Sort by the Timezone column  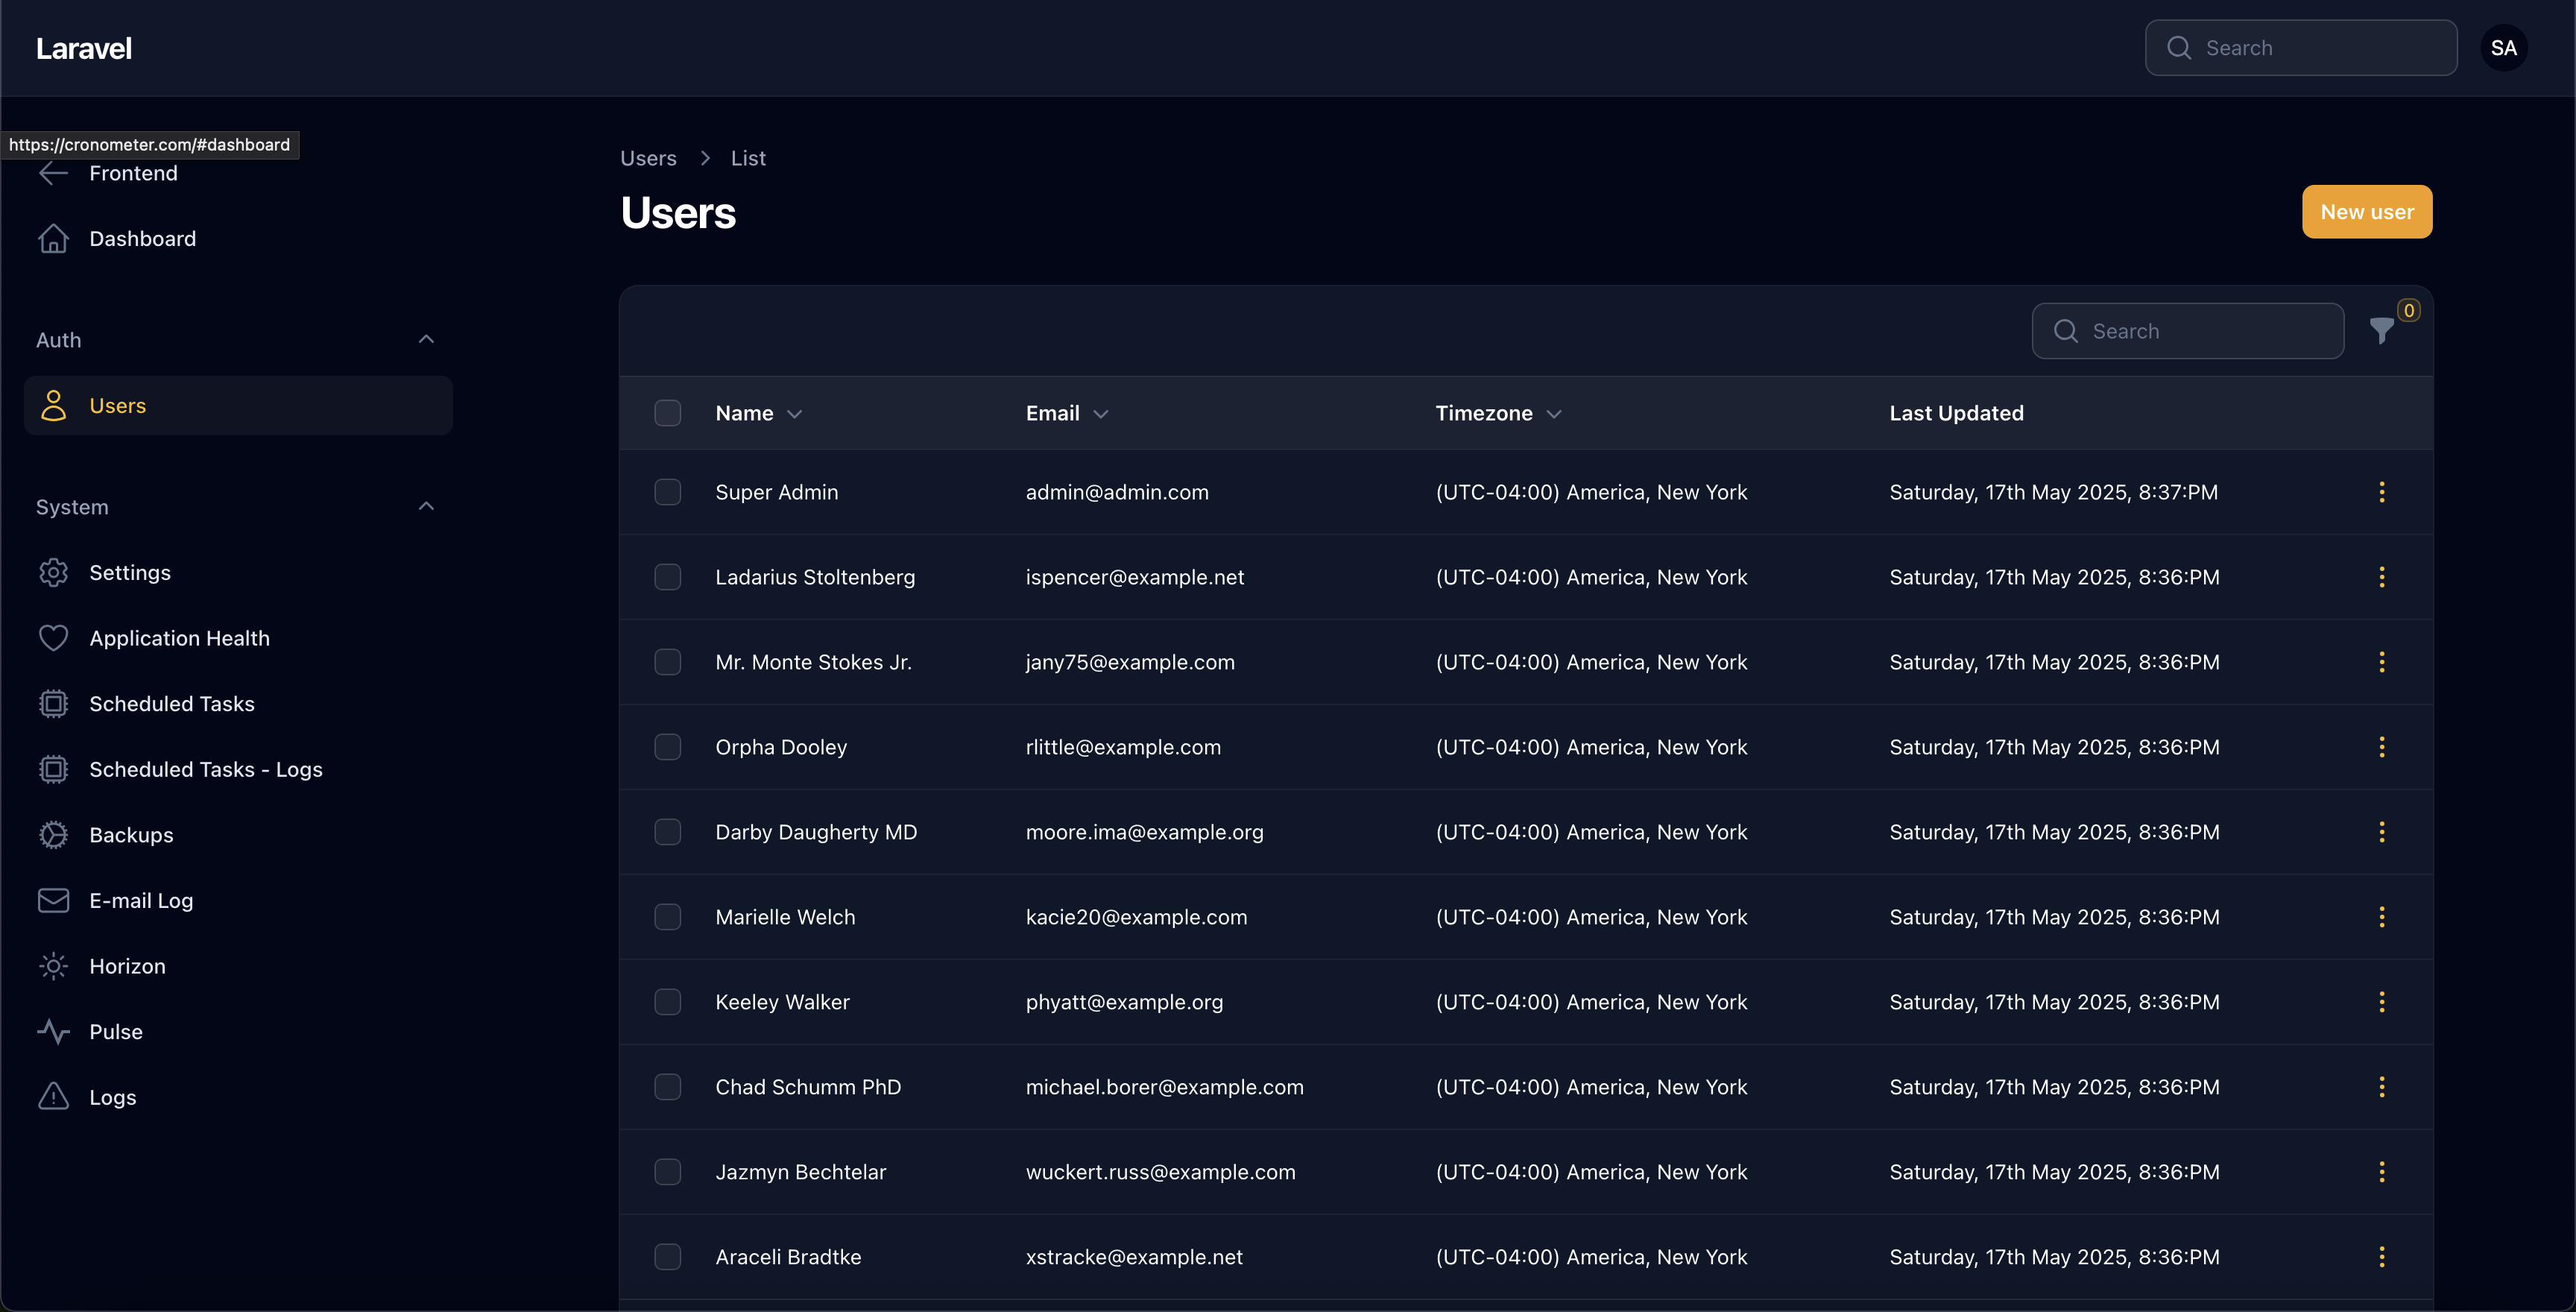tap(1498, 413)
